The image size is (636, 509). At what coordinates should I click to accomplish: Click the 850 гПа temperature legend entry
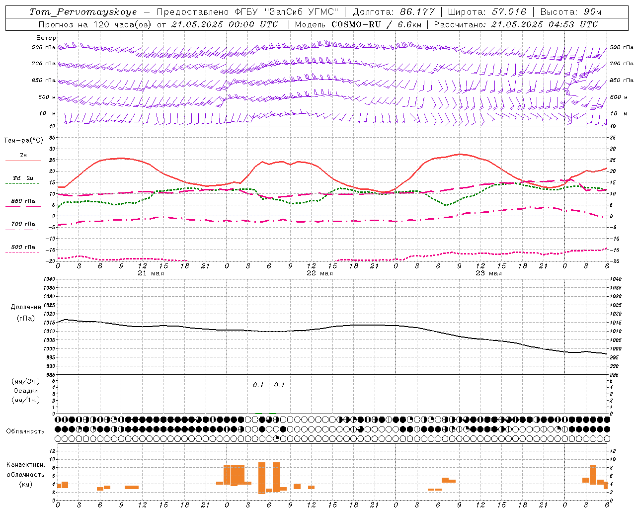23,201
